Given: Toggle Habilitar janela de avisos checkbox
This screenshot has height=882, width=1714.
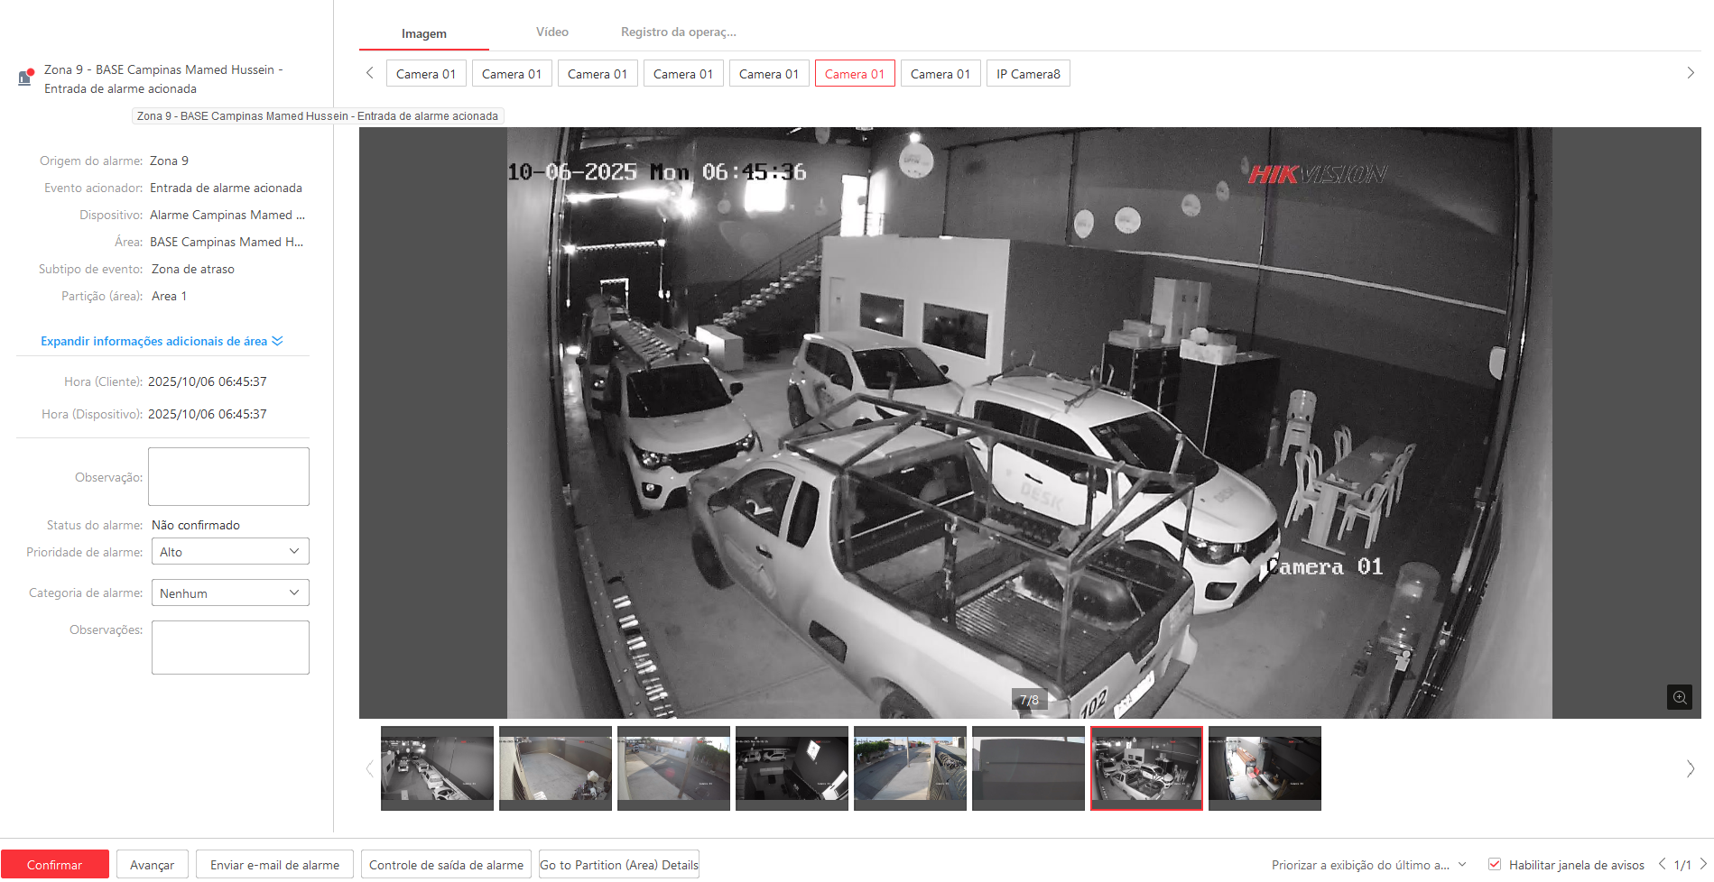Looking at the screenshot, I should [1495, 864].
